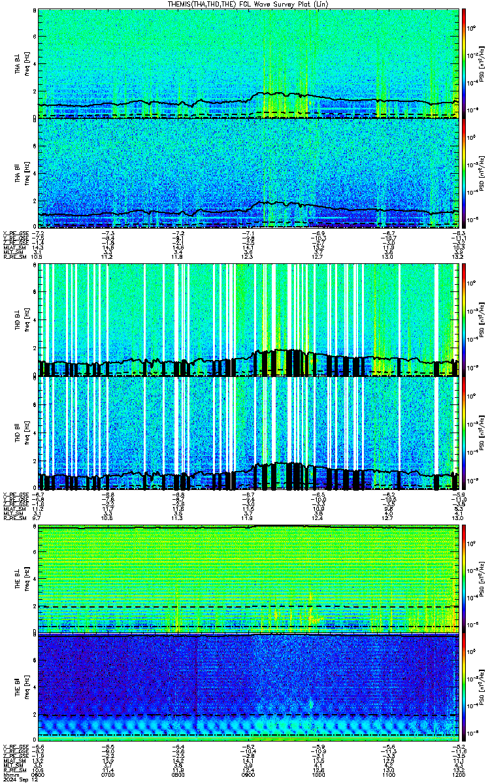Viewport: 490px width, 784px height.
Task: Select the THE B-parallel spectrogram panel
Action: (x=249, y=688)
